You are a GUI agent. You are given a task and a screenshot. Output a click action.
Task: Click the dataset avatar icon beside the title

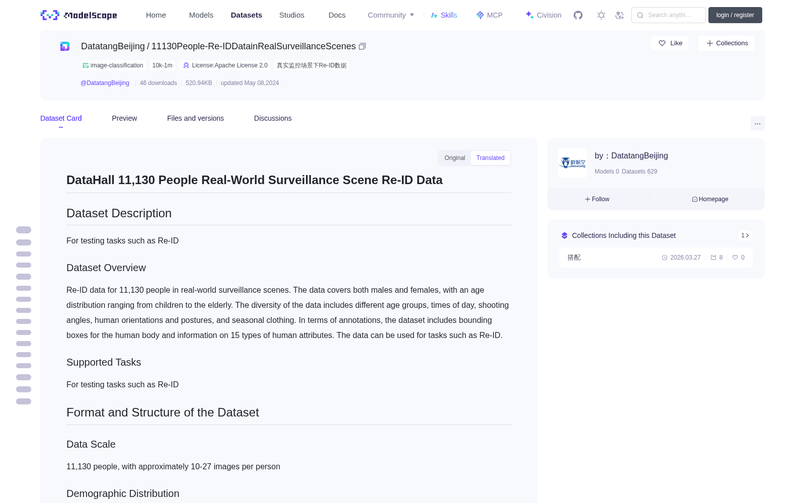click(65, 46)
